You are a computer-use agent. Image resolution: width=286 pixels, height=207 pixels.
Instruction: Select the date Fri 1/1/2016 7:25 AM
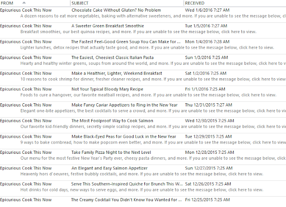[x=205, y=89]
